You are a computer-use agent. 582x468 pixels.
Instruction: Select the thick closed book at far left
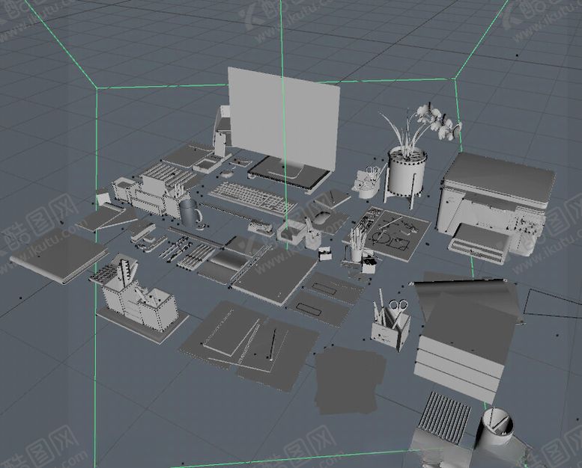coord(59,258)
